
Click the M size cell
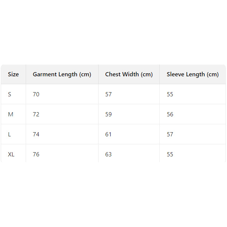click(11, 114)
